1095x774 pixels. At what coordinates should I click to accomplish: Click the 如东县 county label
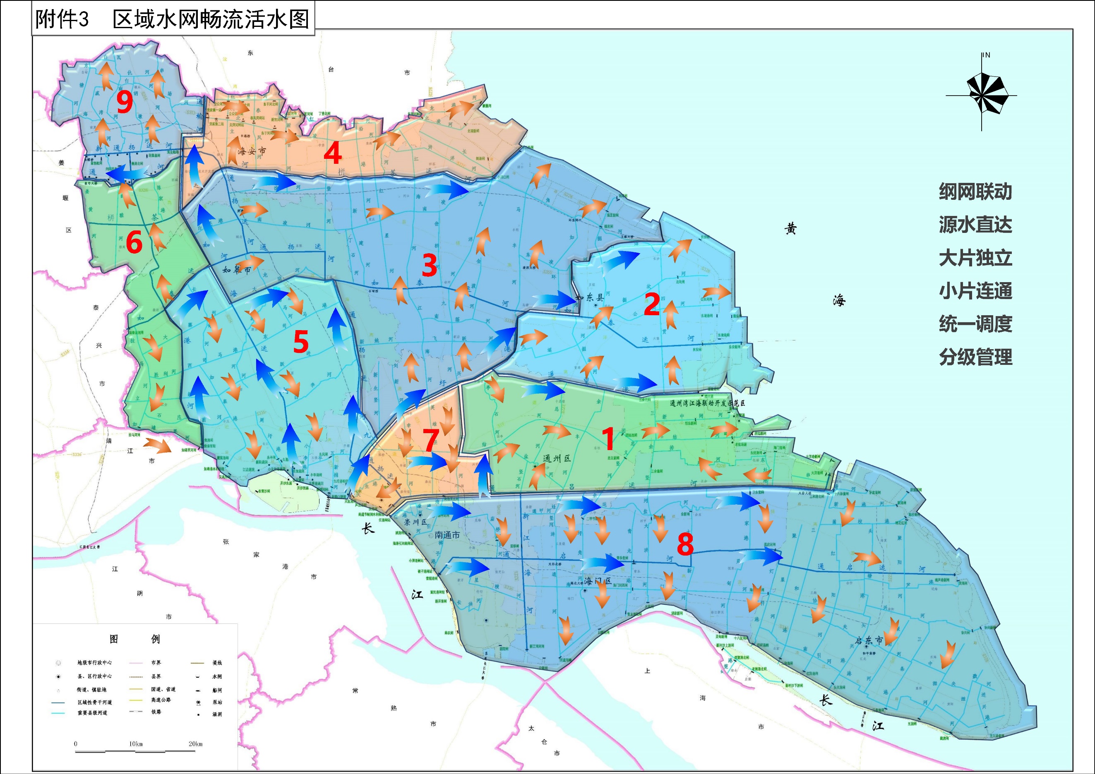[591, 298]
